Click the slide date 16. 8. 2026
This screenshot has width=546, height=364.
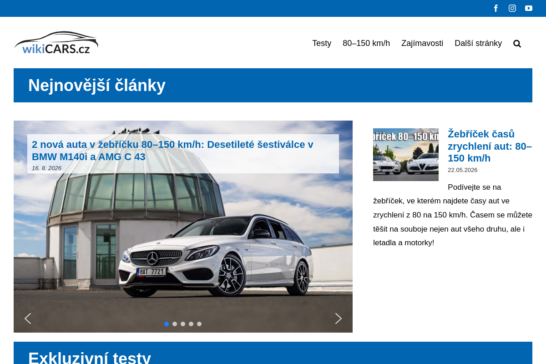[x=46, y=168]
